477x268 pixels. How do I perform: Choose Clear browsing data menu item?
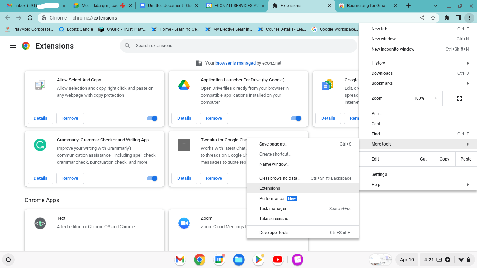[303, 178]
